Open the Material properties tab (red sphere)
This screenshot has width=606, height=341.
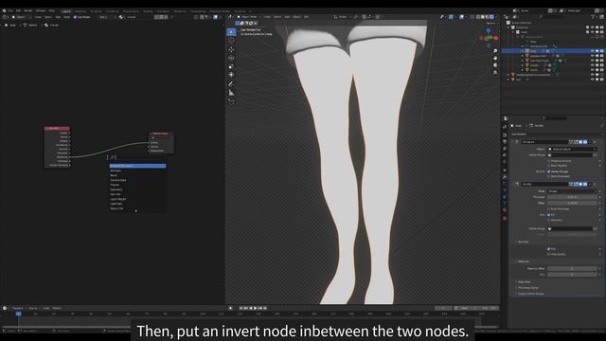[x=505, y=210]
